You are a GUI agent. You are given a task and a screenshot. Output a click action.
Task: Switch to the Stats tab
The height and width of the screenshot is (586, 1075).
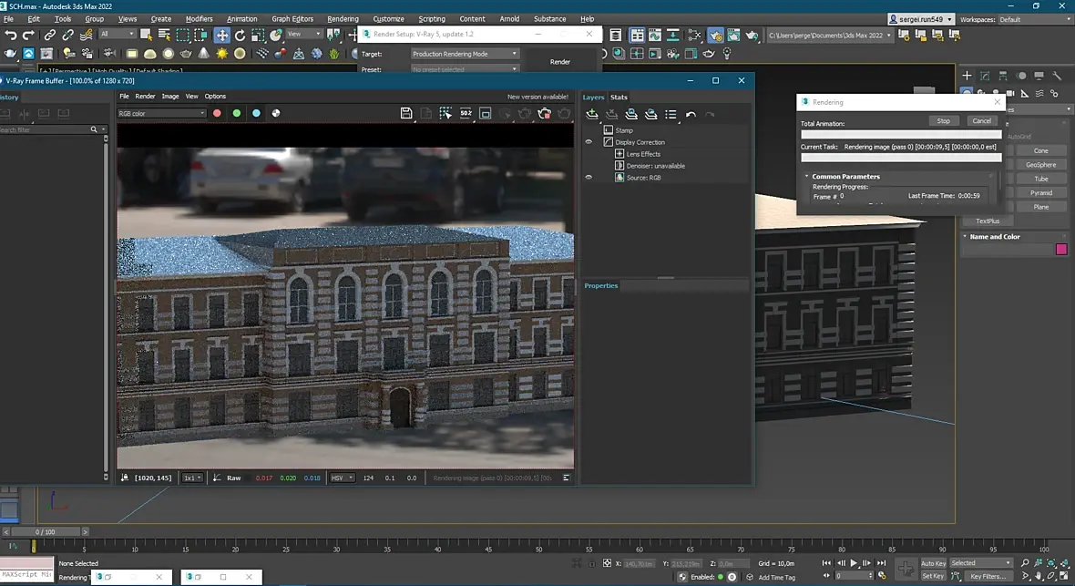[619, 98]
